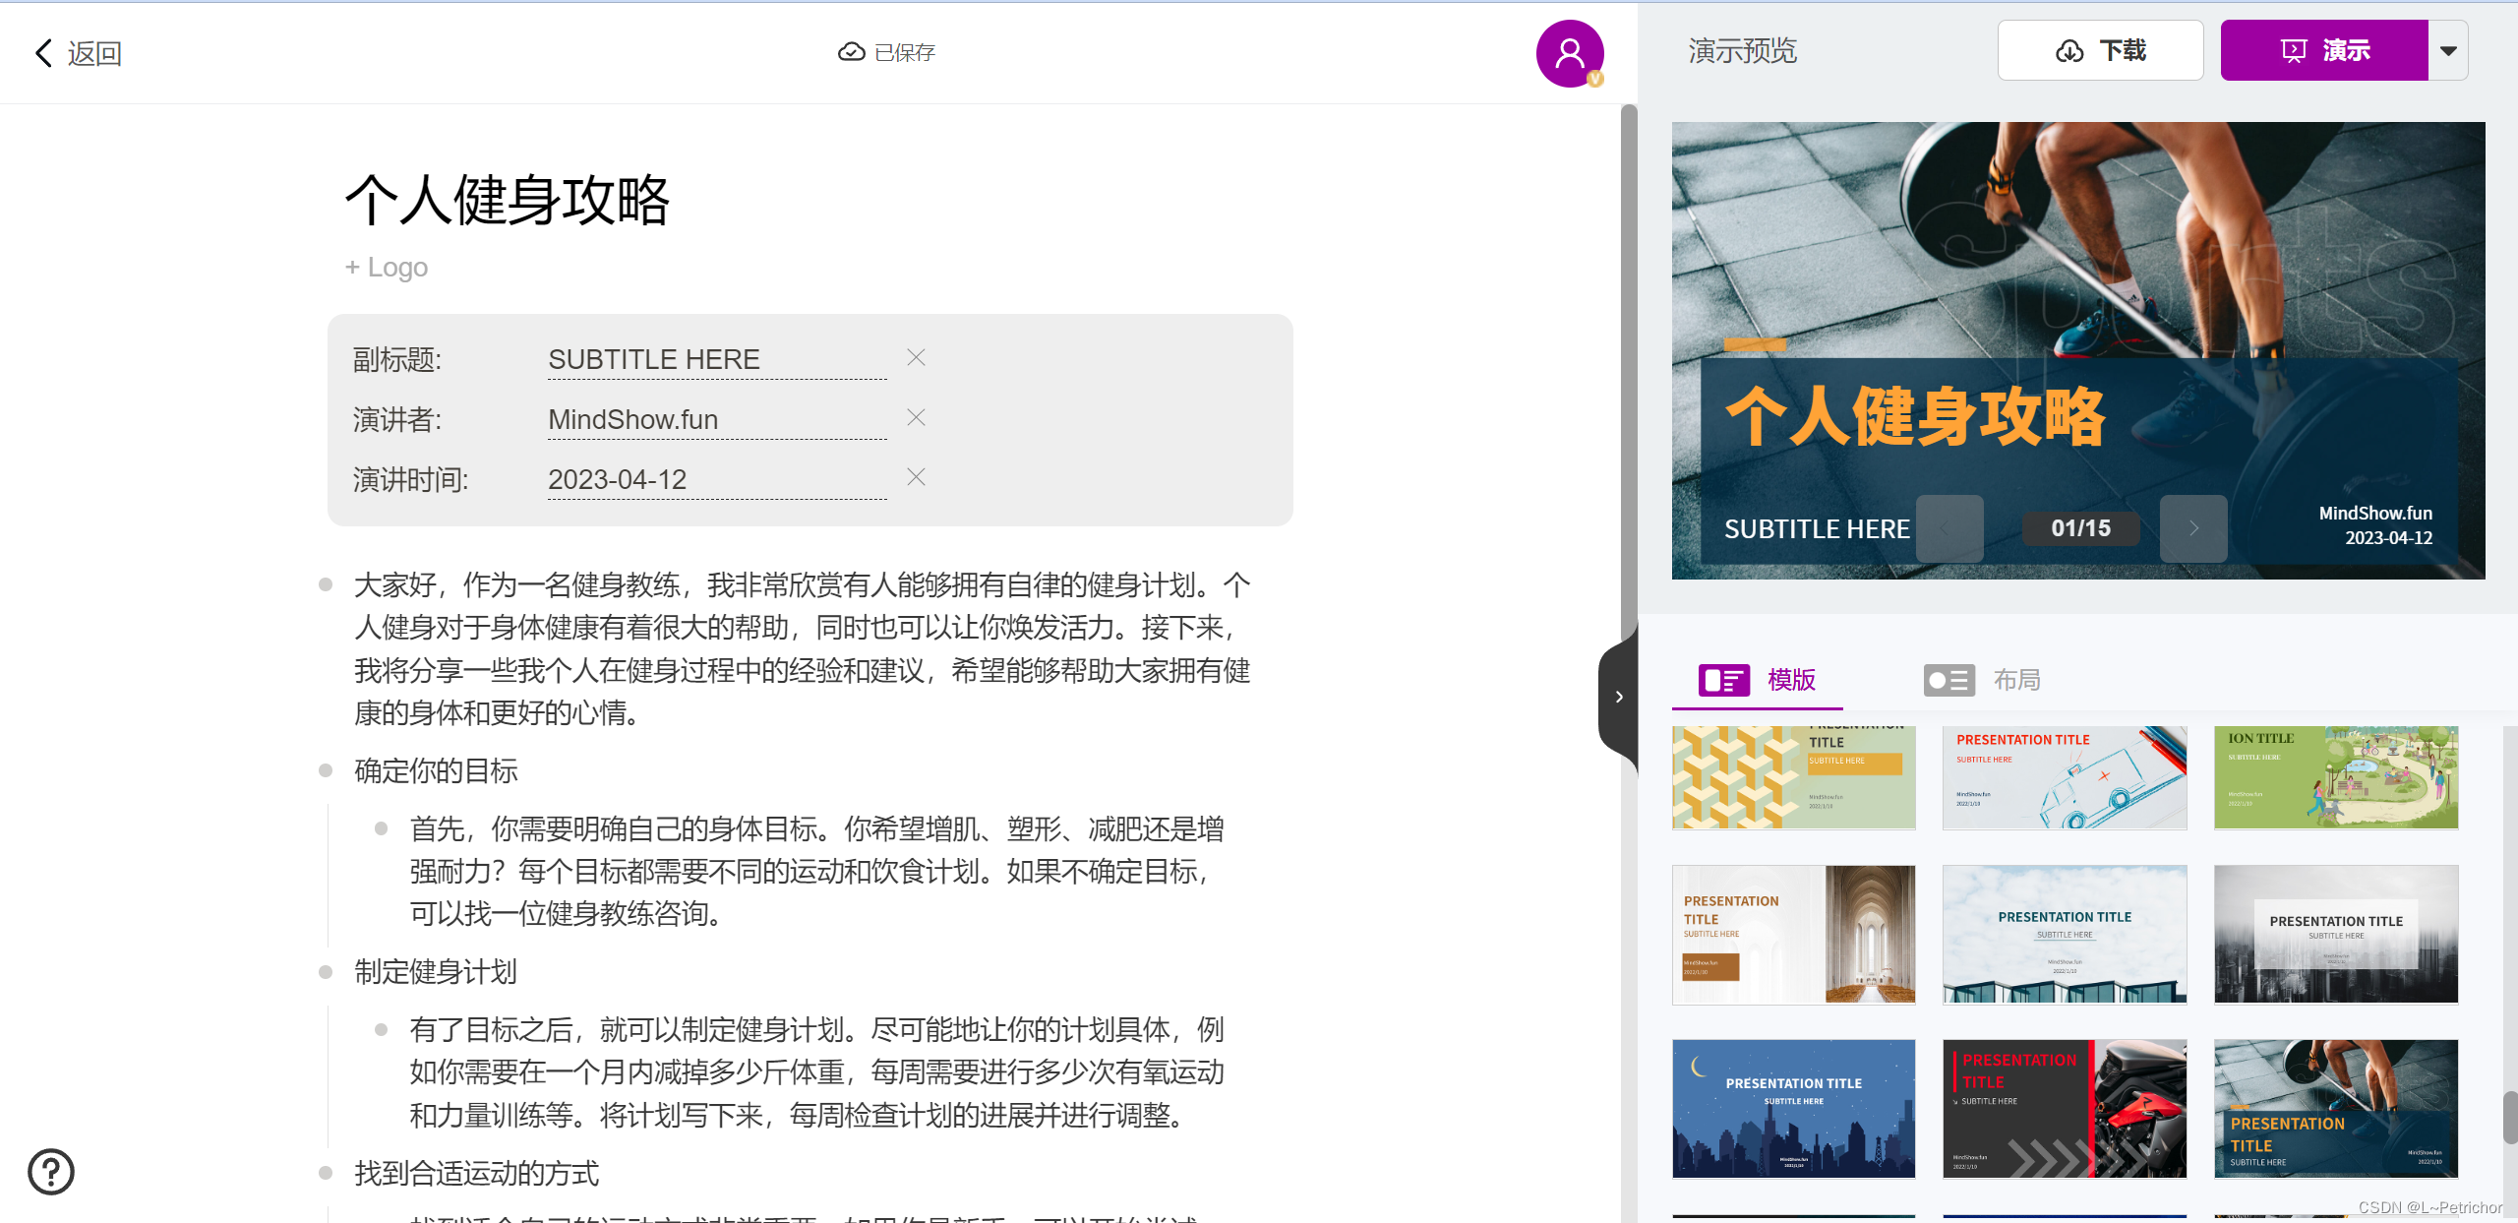
Task: Switch to the 布局 layout tab
Action: click(1982, 680)
